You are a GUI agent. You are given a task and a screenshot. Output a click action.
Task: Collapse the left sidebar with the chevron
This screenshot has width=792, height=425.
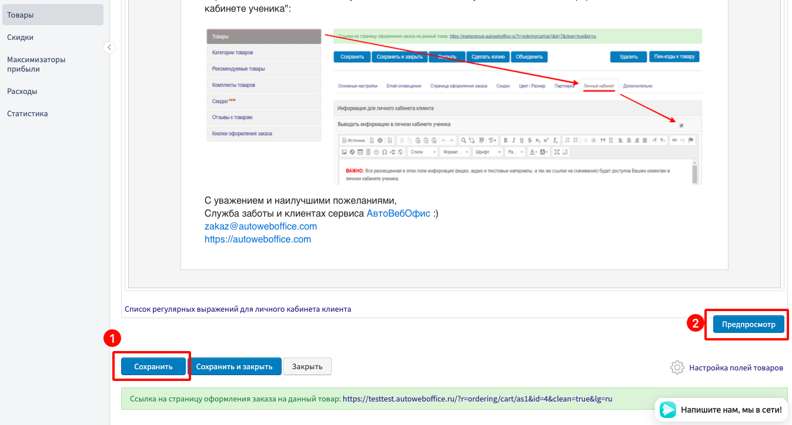109,48
